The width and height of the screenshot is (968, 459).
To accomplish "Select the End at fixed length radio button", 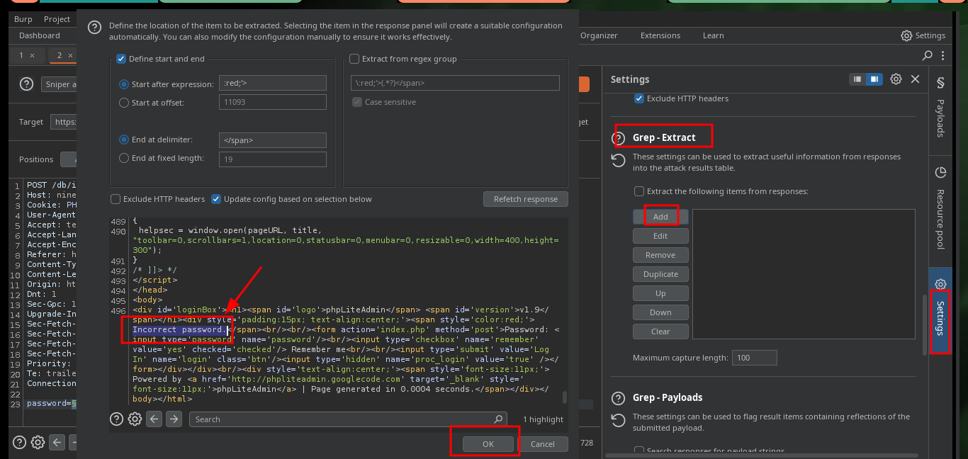I will (124, 158).
